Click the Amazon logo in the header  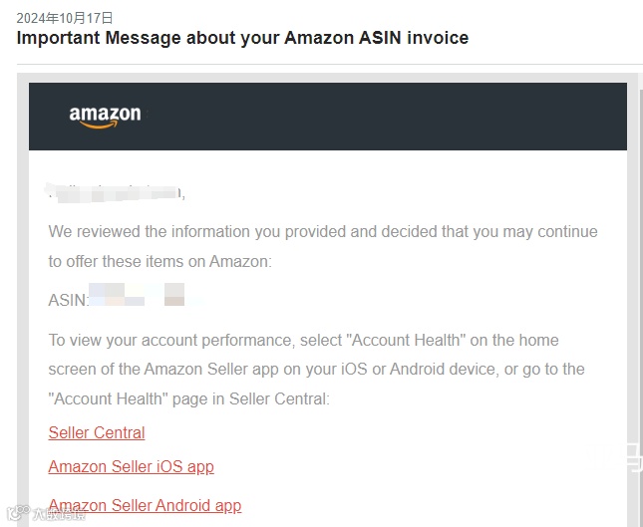pyautogui.click(x=105, y=116)
